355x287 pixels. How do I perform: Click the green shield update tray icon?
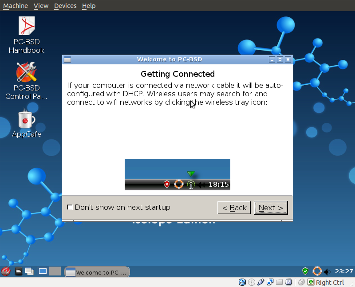(305, 271)
